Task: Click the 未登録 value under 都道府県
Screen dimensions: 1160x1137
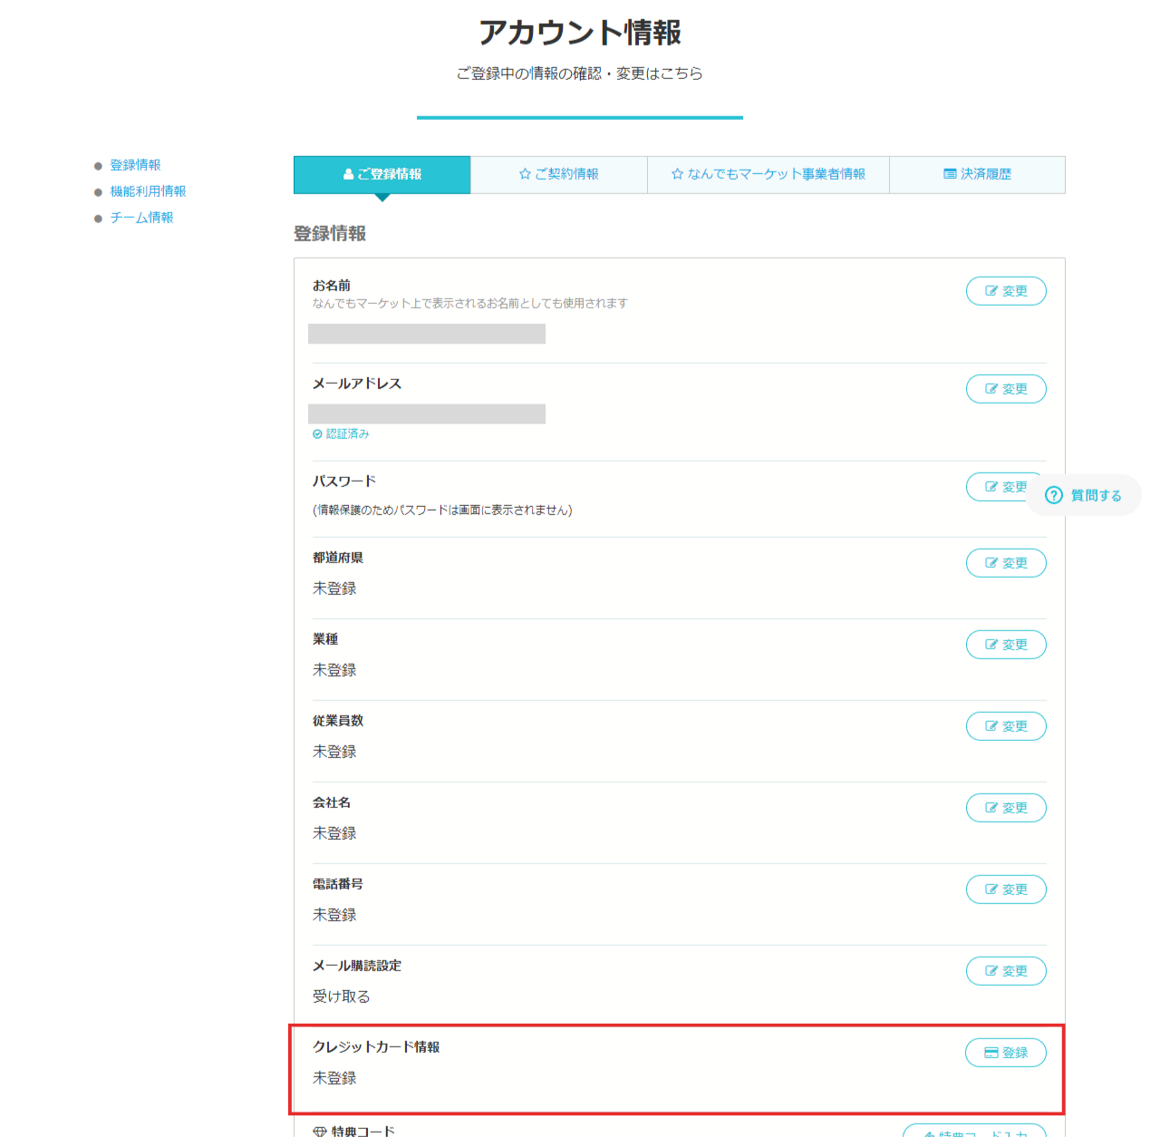Action: point(334,588)
